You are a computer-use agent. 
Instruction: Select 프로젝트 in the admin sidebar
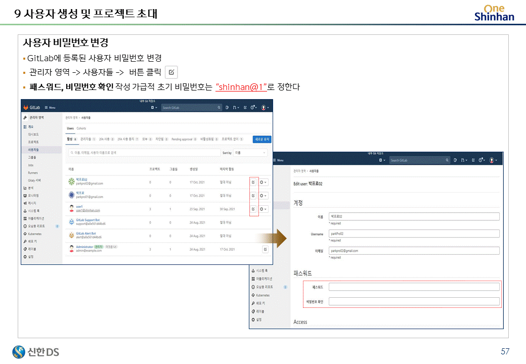[x=33, y=142]
